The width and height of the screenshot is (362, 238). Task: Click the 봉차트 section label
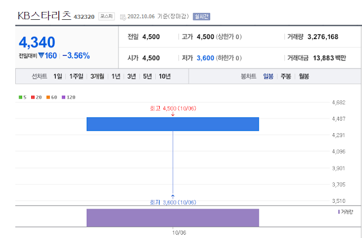(248, 76)
